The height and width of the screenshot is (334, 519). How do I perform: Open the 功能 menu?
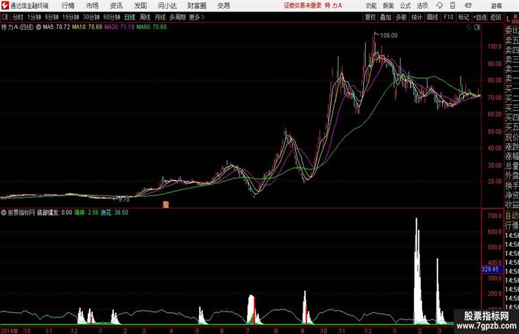(x=371, y=5)
